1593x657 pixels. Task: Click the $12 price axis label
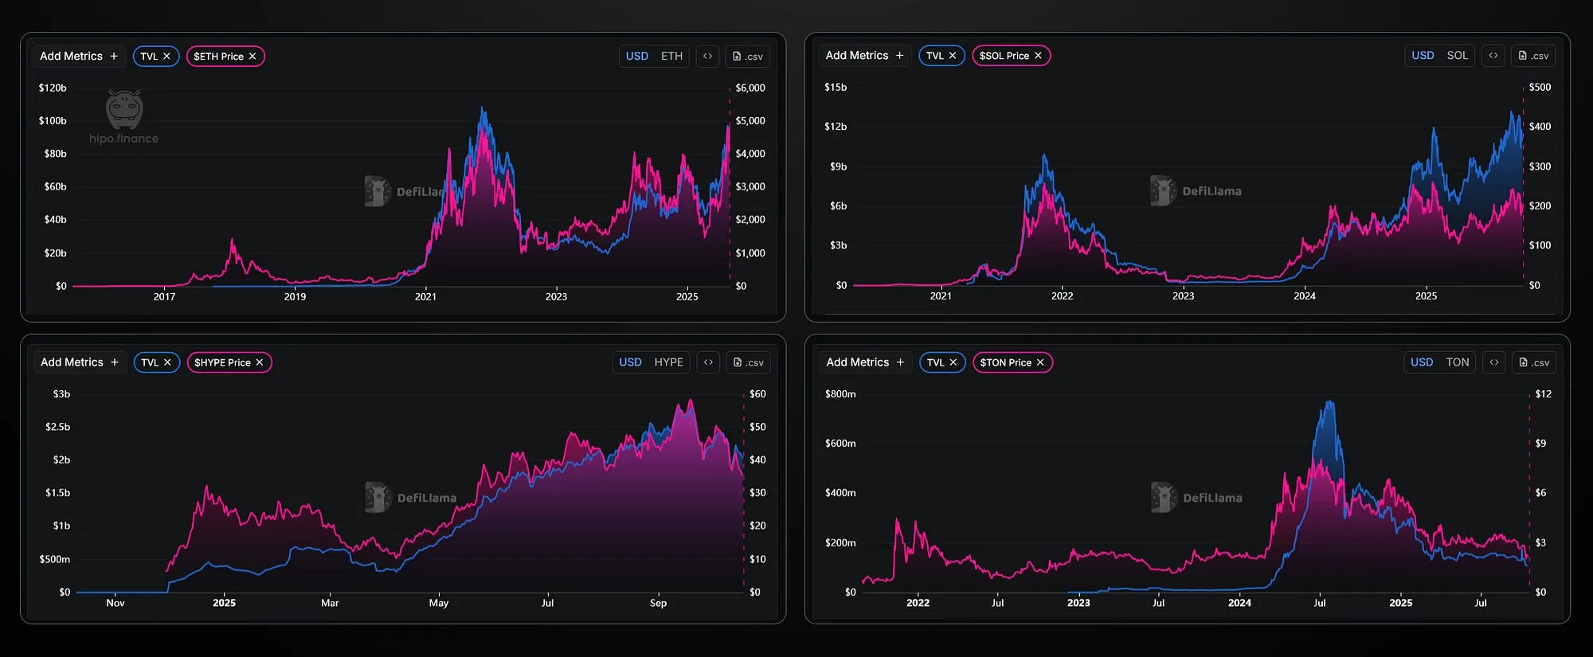point(1543,394)
